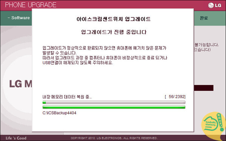
Task: Click the PHONE UPGRADE title text
Action: tap(31, 5)
